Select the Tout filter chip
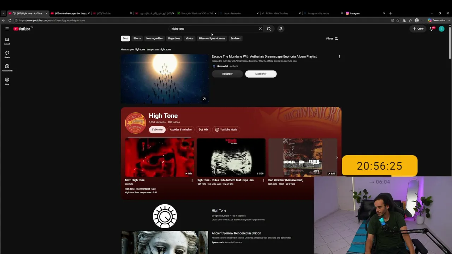452x254 pixels. (125, 38)
